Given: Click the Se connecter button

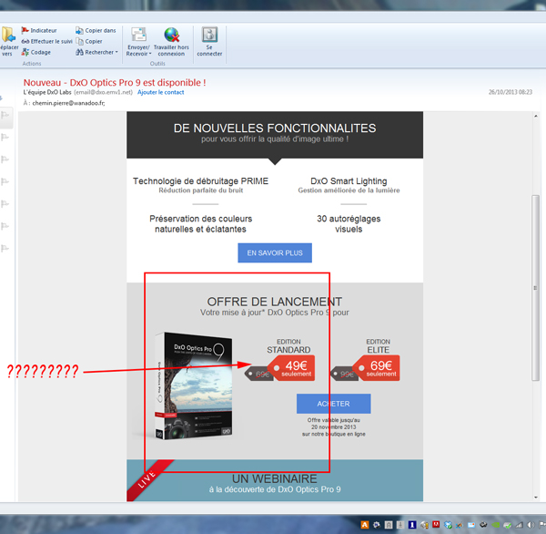Looking at the screenshot, I should [x=209, y=42].
